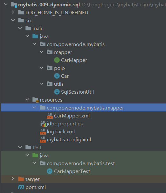
Task: Select the main folder label
Action: tap(38, 29)
